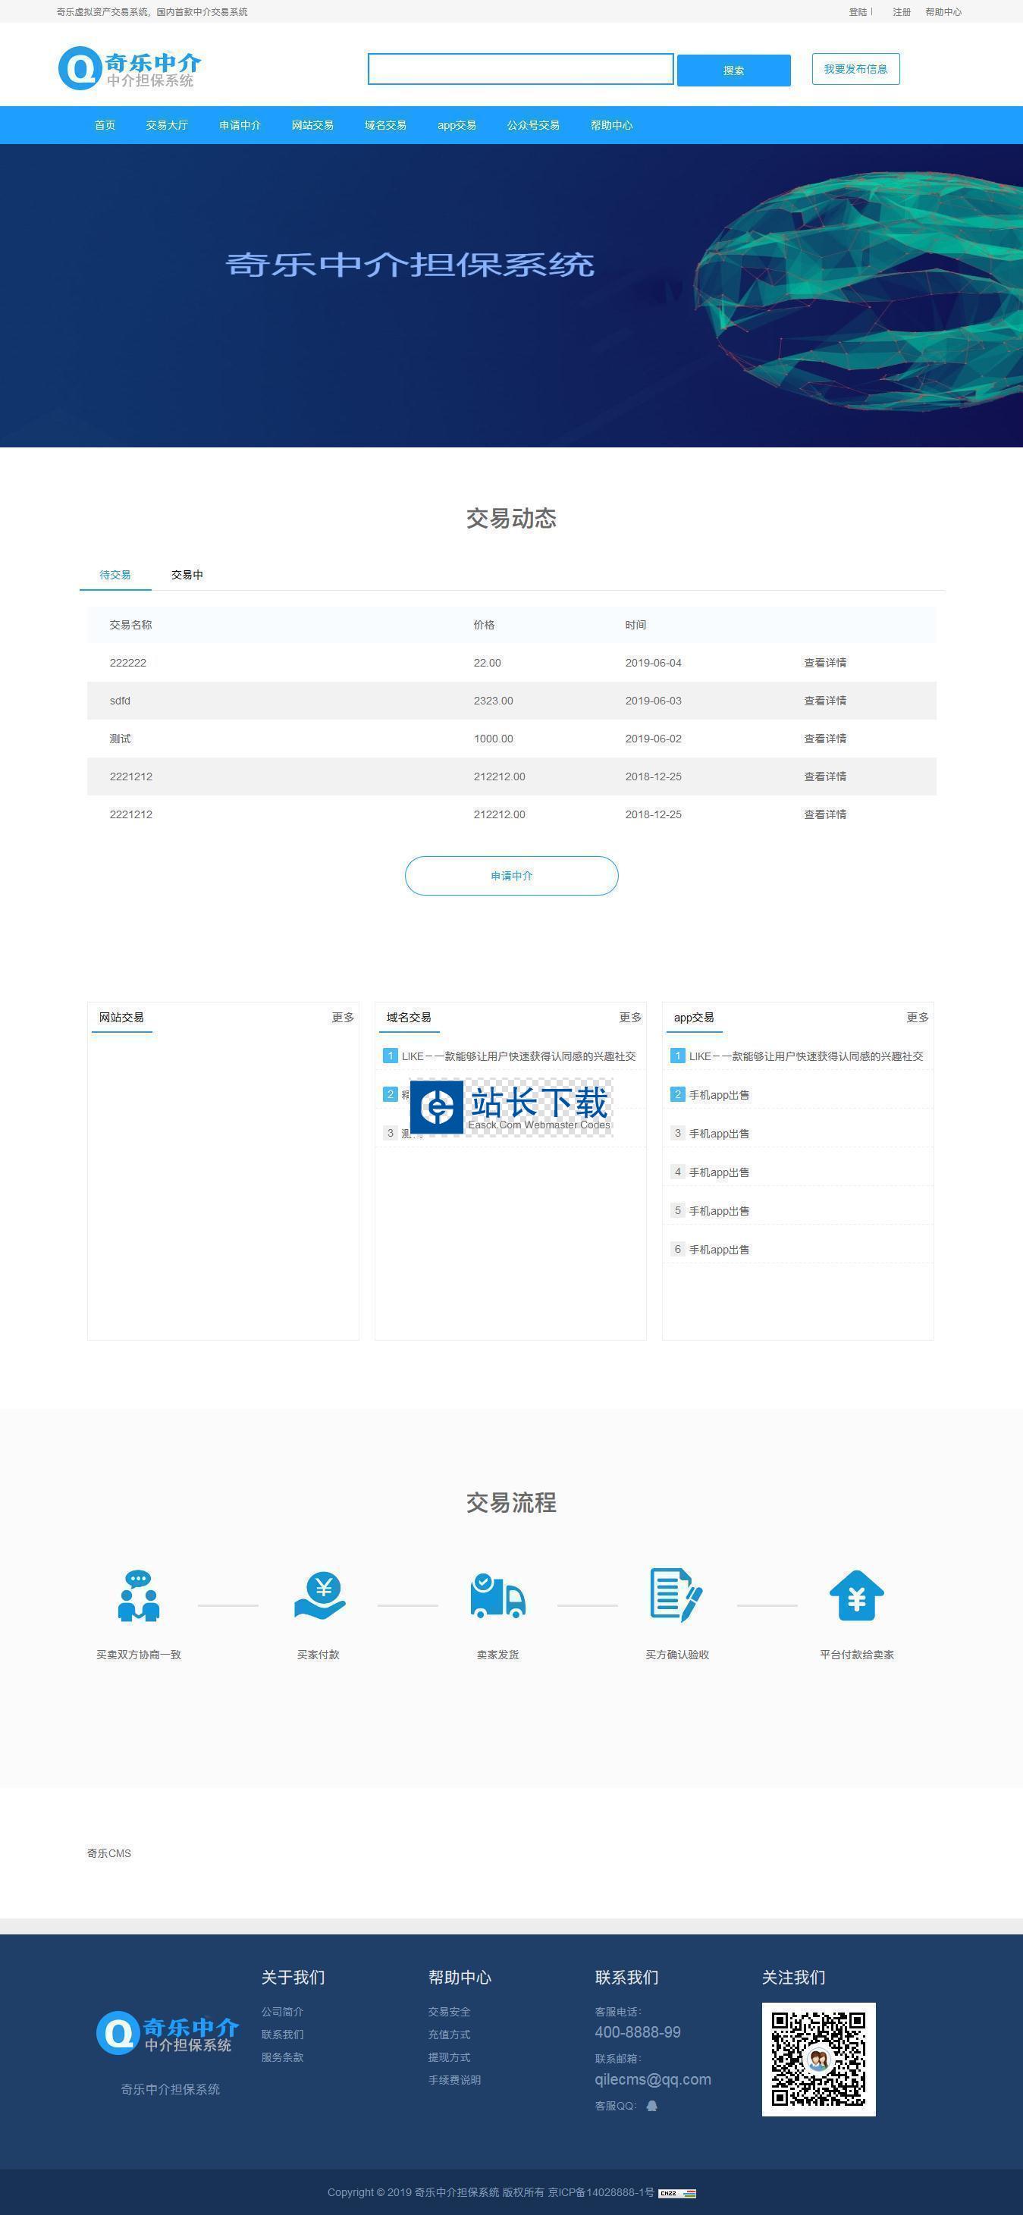Image resolution: width=1023 pixels, height=2215 pixels.
Task: Open 公众号交易 in the navigation bar
Action: 533,126
